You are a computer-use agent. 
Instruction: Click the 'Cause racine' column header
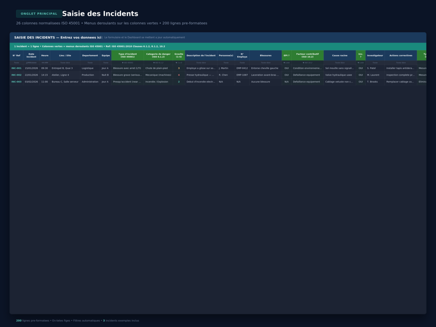click(340, 56)
